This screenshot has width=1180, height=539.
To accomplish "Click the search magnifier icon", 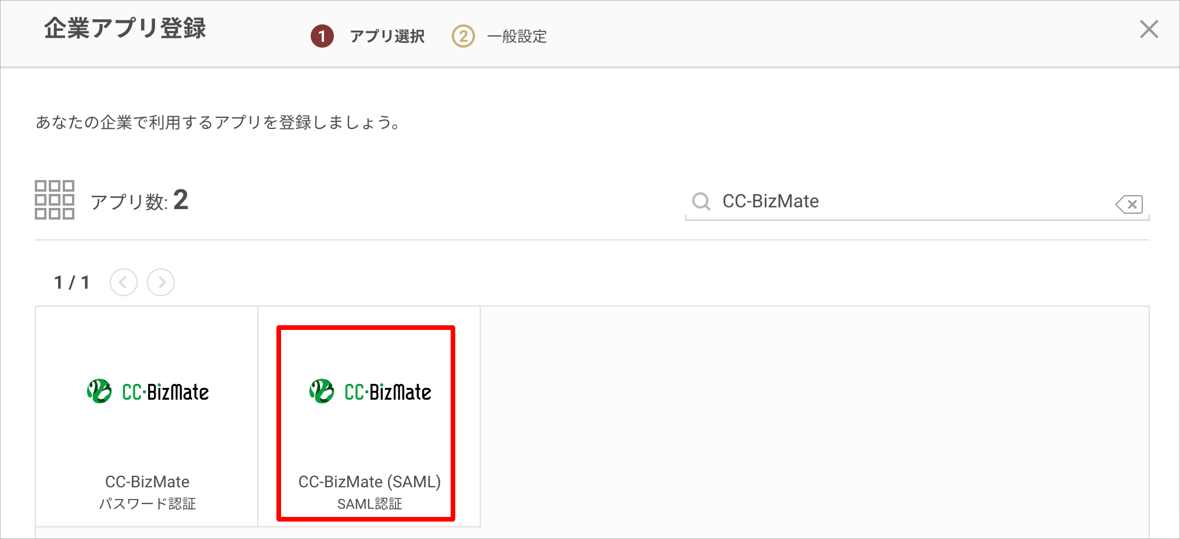I will point(701,201).
